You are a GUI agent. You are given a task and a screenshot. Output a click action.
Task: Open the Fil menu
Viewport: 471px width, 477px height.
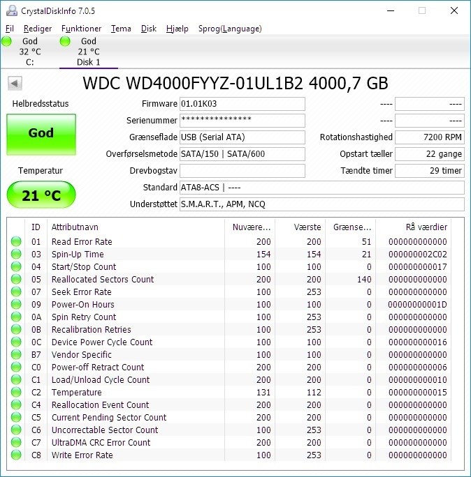(x=9, y=29)
